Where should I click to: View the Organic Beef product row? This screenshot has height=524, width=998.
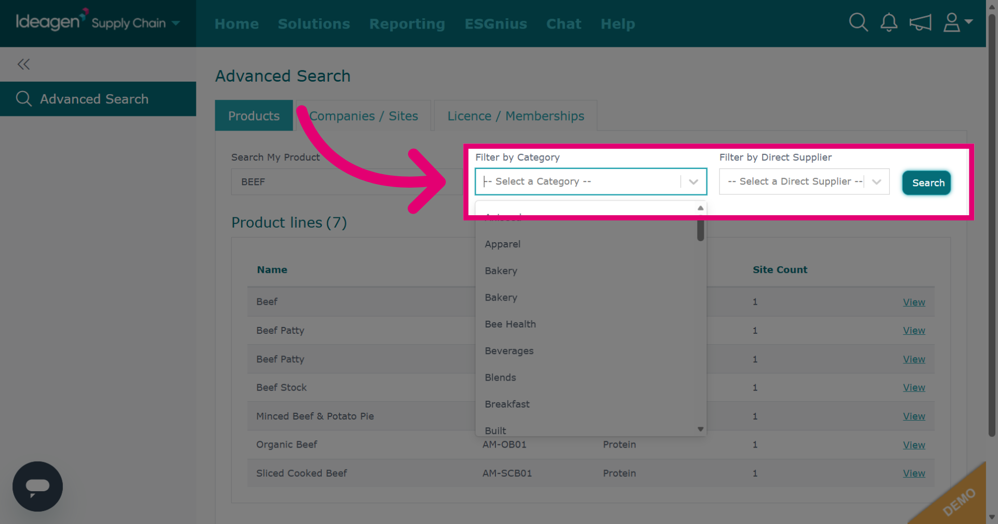914,445
